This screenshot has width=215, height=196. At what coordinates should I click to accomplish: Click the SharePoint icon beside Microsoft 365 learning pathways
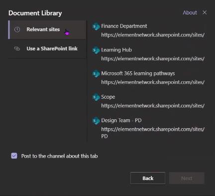tap(96, 74)
